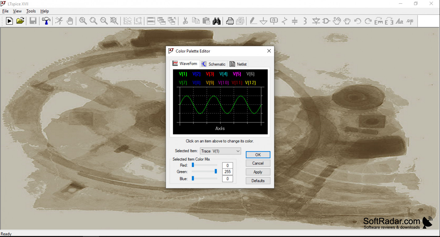
Task: Select the Capacitor tool
Action: click(x=295, y=21)
